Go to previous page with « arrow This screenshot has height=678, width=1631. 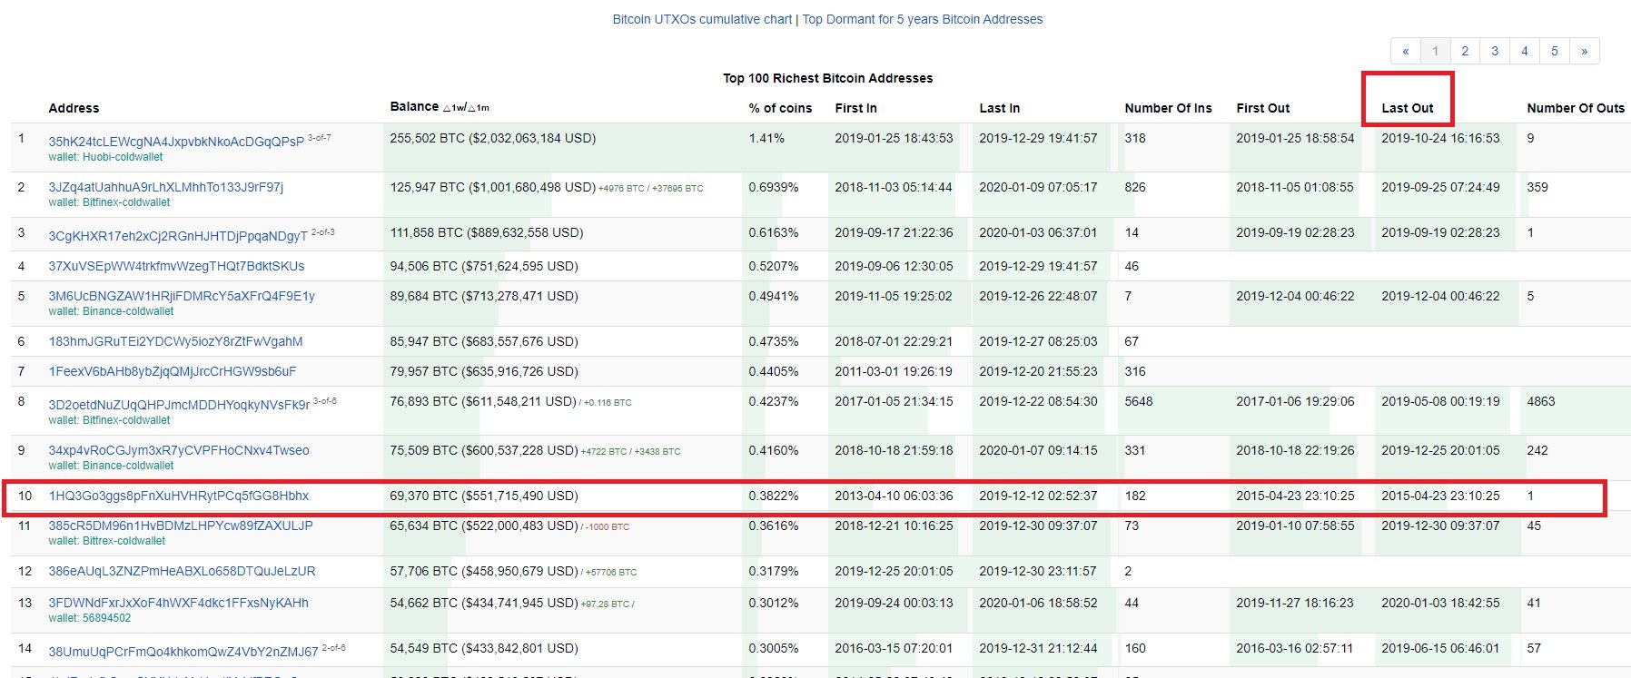[1405, 51]
